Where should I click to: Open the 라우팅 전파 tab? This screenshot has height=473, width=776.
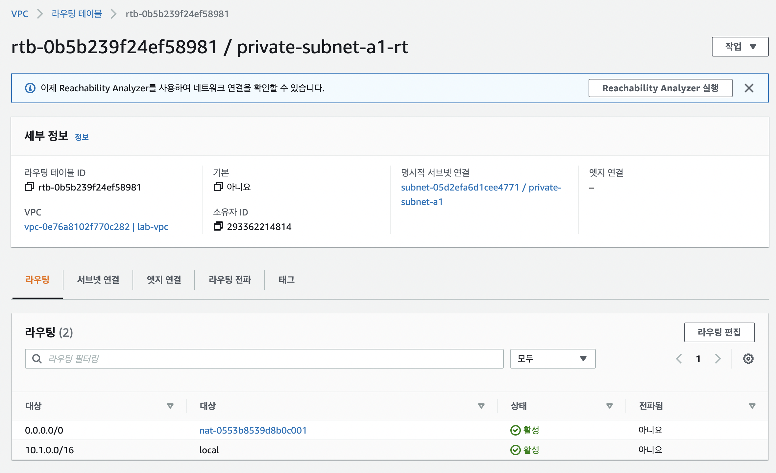(230, 280)
